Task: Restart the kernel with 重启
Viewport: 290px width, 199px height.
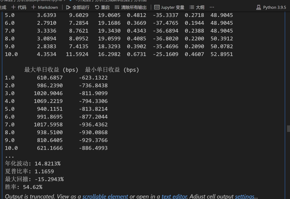Action: click(x=102, y=8)
